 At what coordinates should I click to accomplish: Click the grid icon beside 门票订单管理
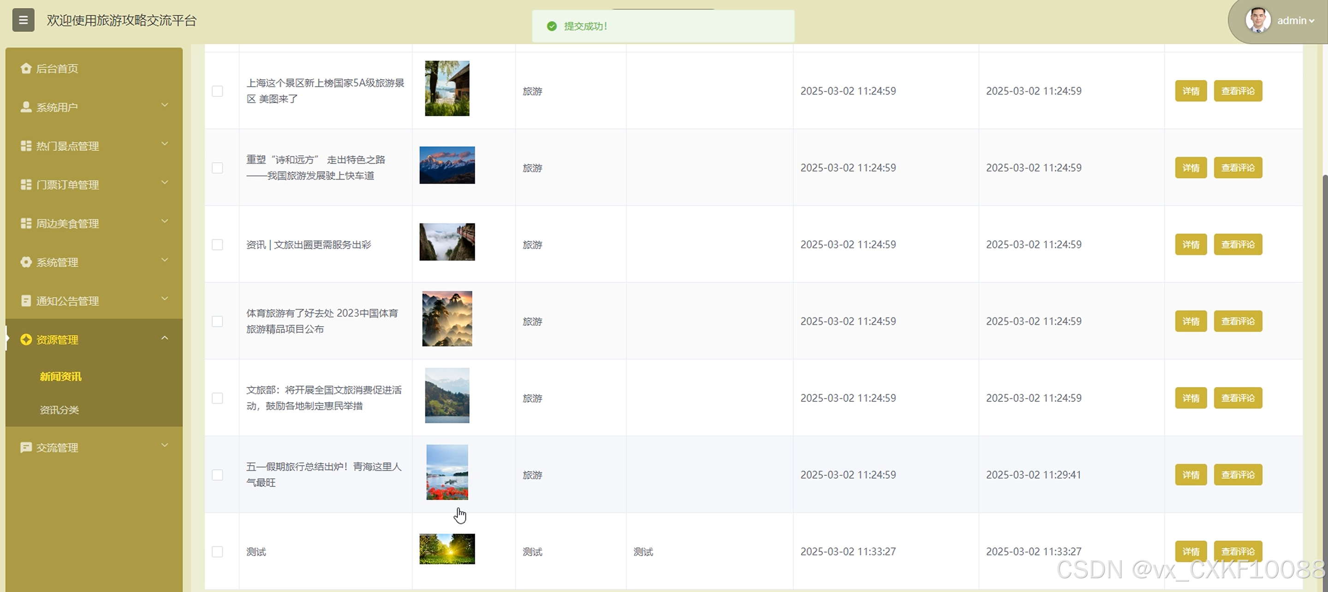click(x=26, y=184)
